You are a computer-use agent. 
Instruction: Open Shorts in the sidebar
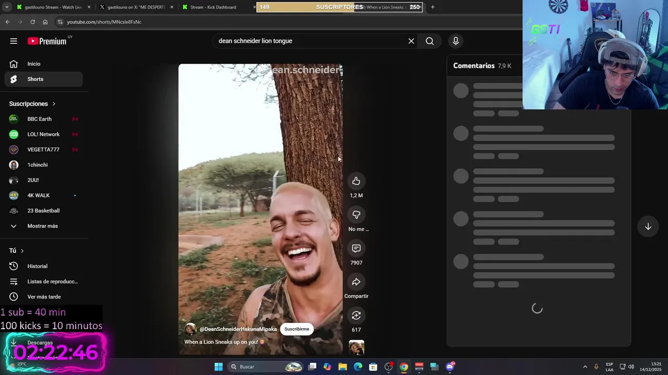click(44, 79)
